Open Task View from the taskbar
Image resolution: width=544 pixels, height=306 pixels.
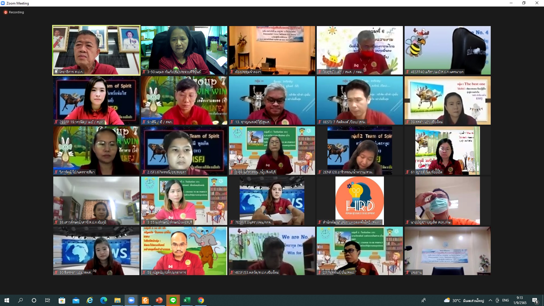pyautogui.click(x=48, y=300)
